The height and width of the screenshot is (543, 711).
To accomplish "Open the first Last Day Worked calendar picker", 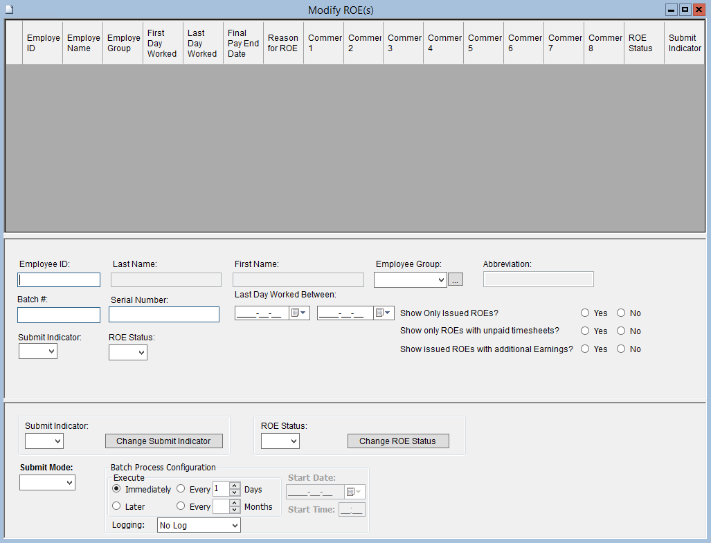I will coord(298,313).
